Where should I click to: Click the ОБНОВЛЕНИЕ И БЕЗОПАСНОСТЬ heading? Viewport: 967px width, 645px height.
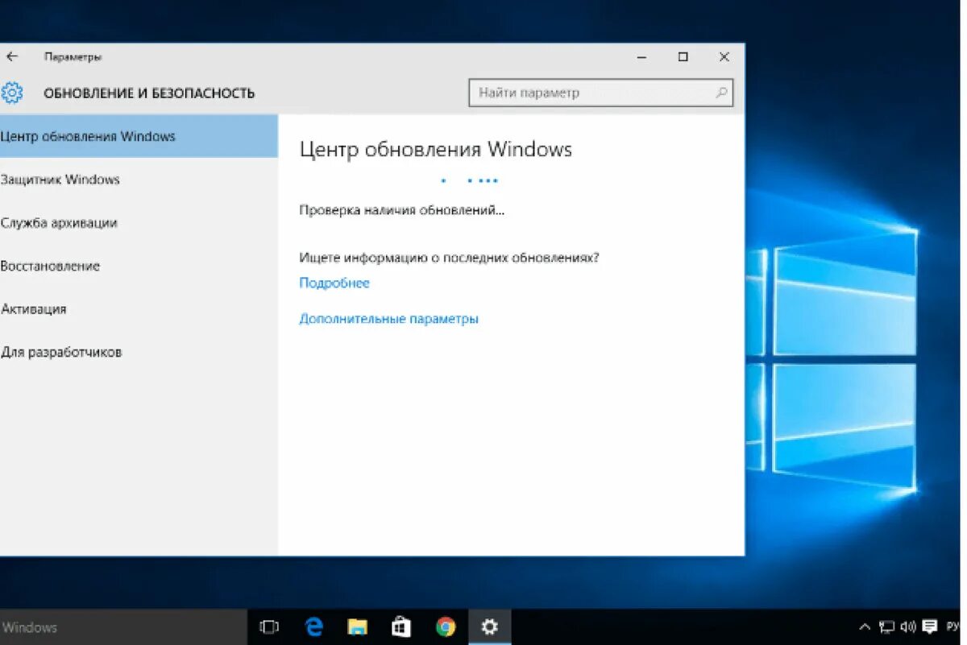click(149, 93)
